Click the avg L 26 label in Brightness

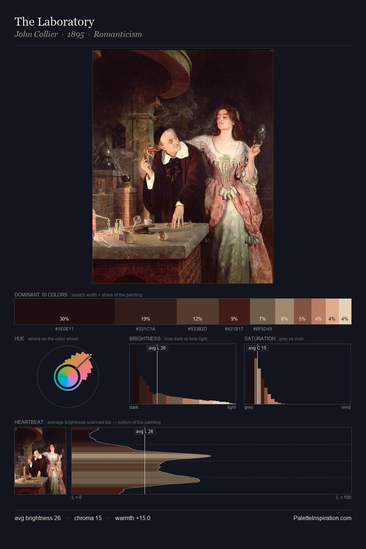pos(157,348)
